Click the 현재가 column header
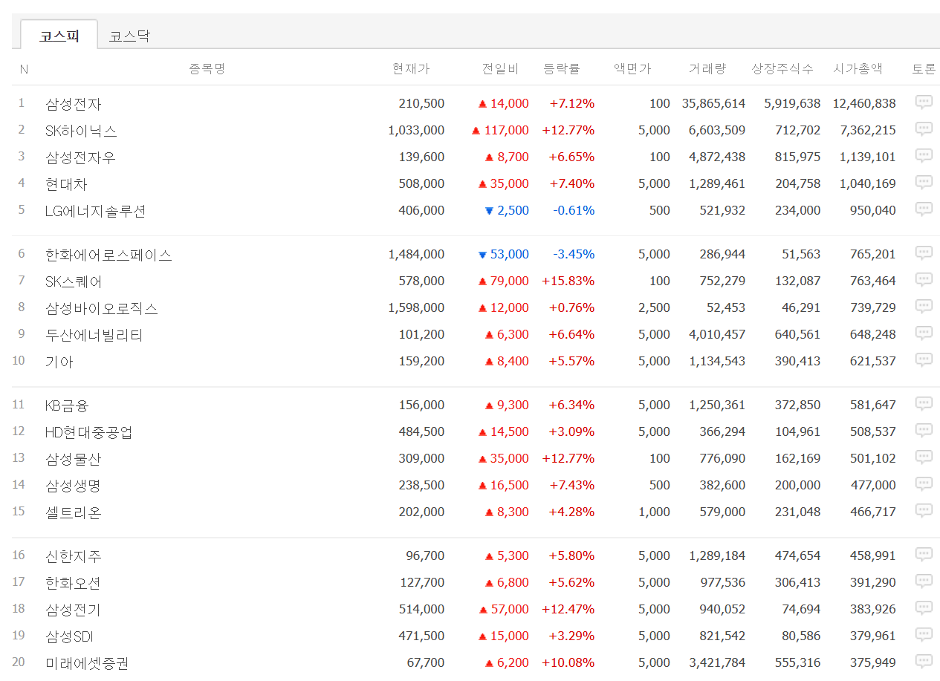 [x=411, y=68]
